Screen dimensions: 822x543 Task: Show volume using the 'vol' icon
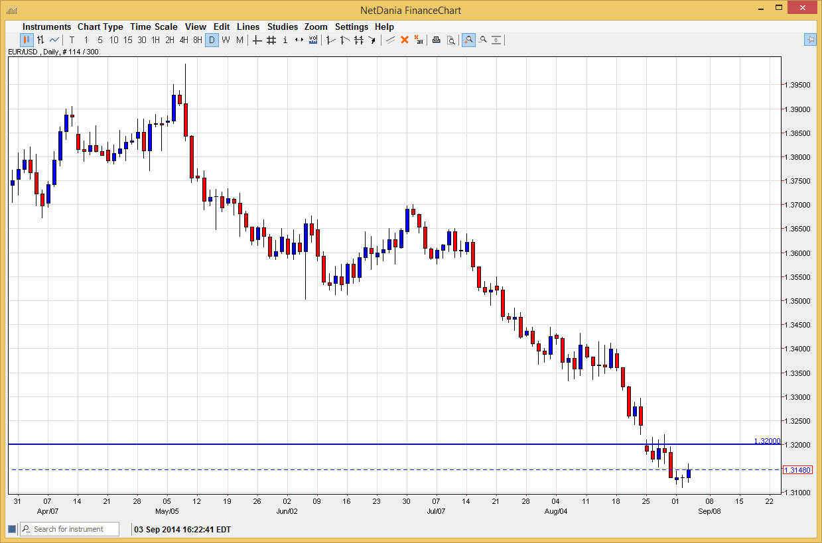[312, 40]
